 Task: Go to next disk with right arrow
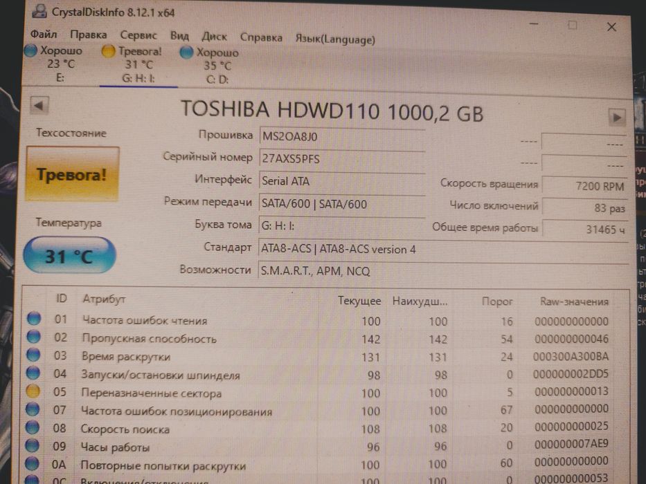[x=617, y=118]
